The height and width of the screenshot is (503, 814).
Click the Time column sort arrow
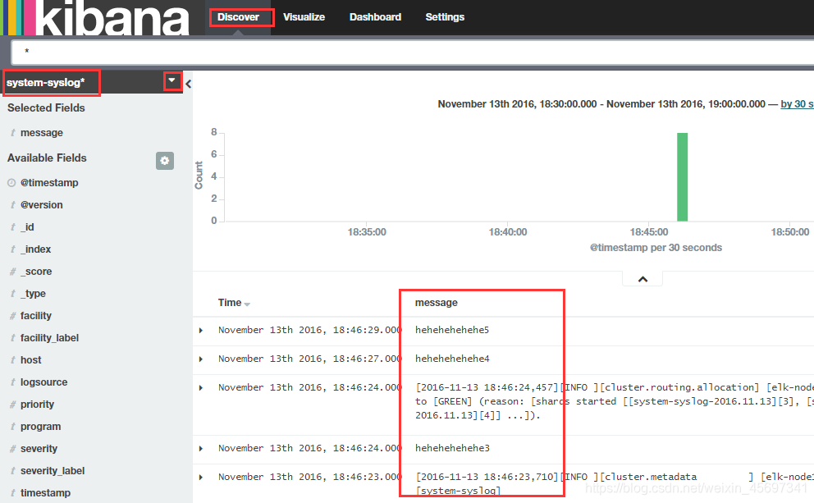[247, 304]
